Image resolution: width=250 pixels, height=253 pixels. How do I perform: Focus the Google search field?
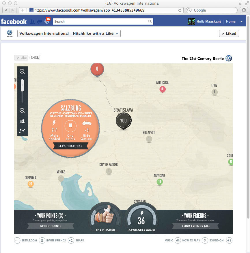click(212, 10)
